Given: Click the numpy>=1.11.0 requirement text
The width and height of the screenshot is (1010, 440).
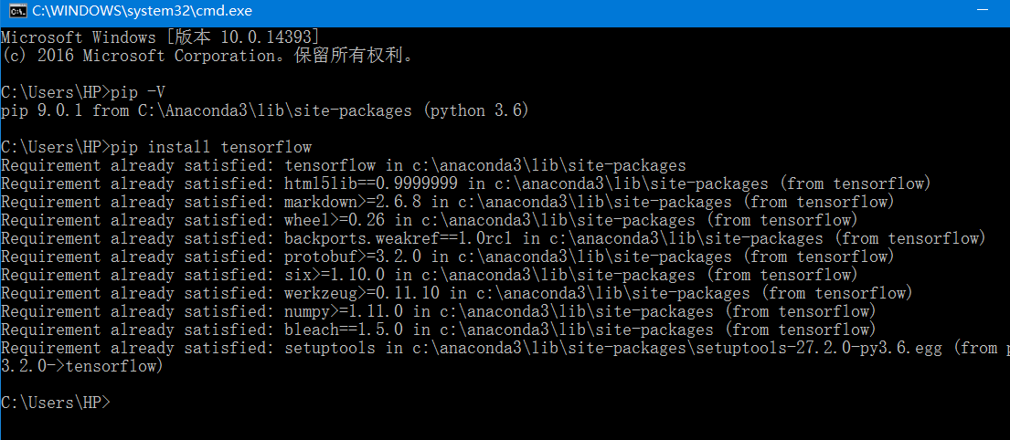Looking at the screenshot, I should pyautogui.click(x=344, y=312).
